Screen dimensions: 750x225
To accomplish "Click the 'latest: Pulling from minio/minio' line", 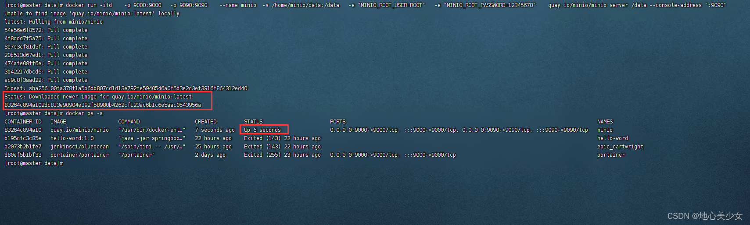I will pyautogui.click(x=54, y=22).
